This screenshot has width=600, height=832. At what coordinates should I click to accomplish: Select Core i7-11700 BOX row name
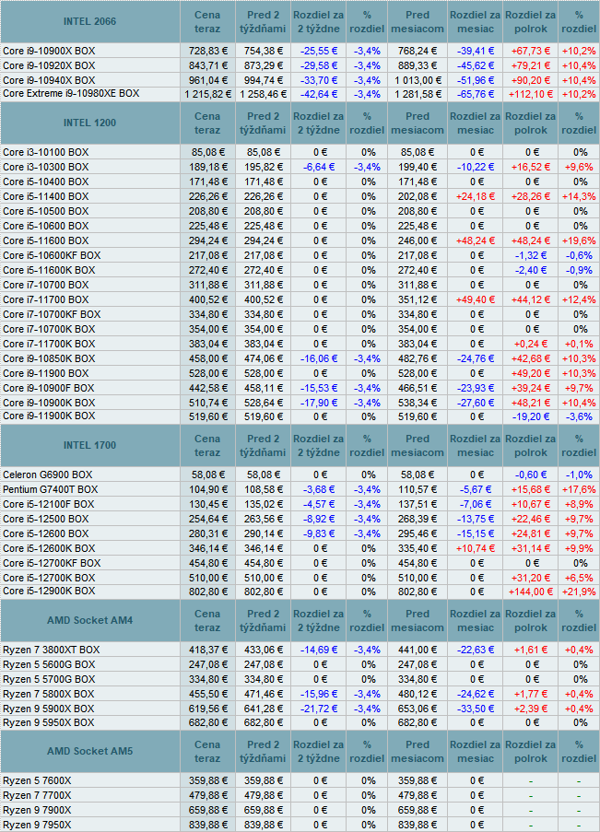[46, 299]
